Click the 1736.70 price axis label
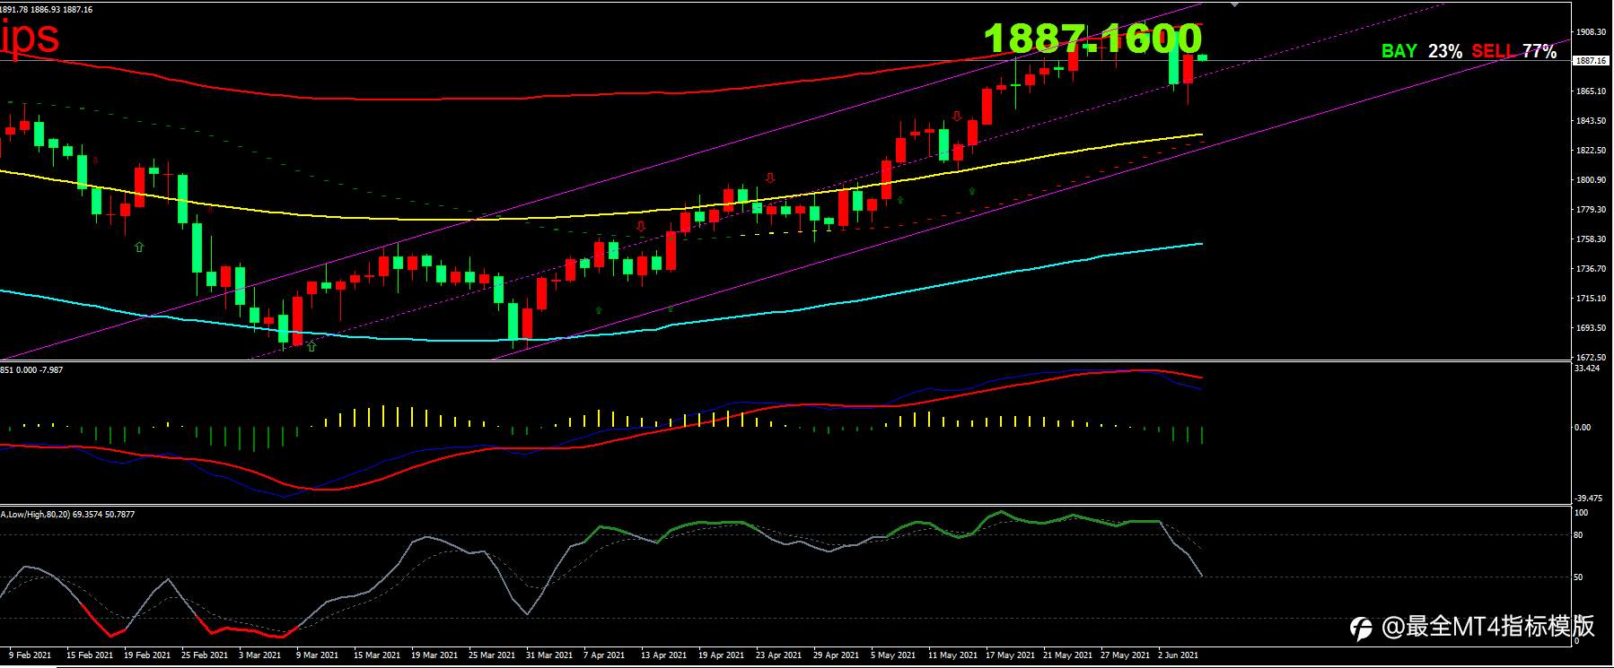The width and height of the screenshot is (1614, 668). (1591, 269)
